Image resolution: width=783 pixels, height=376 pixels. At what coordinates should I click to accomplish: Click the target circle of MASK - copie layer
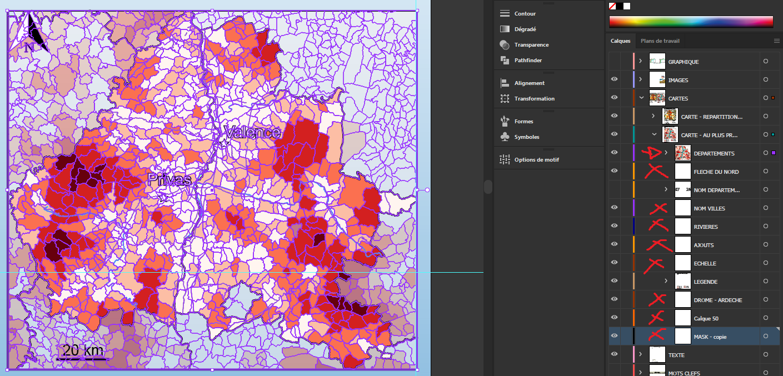(x=766, y=337)
